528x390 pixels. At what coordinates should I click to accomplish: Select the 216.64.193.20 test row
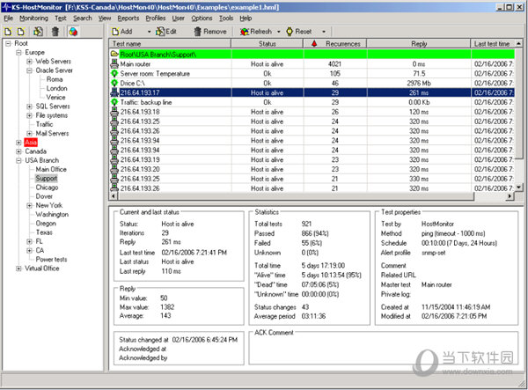(312, 169)
